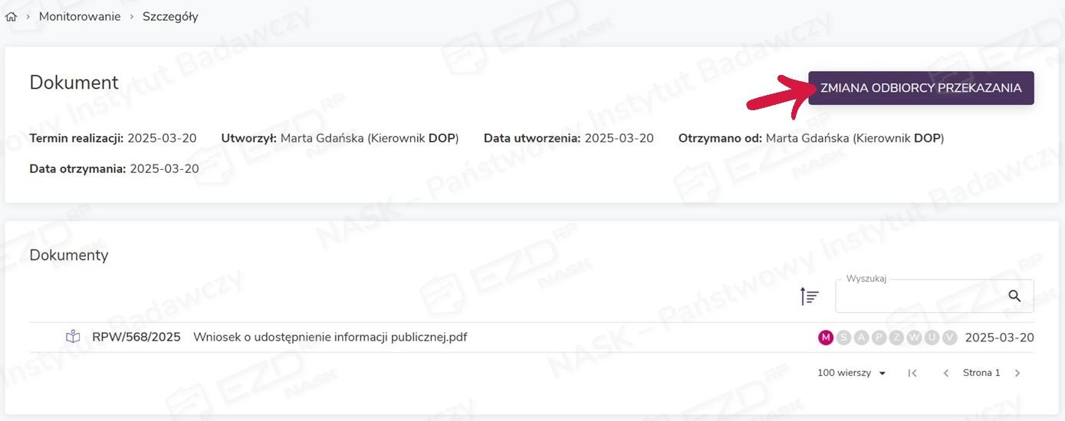The height and width of the screenshot is (421, 1065).
Task: Go to the first page of results
Action: (912, 373)
